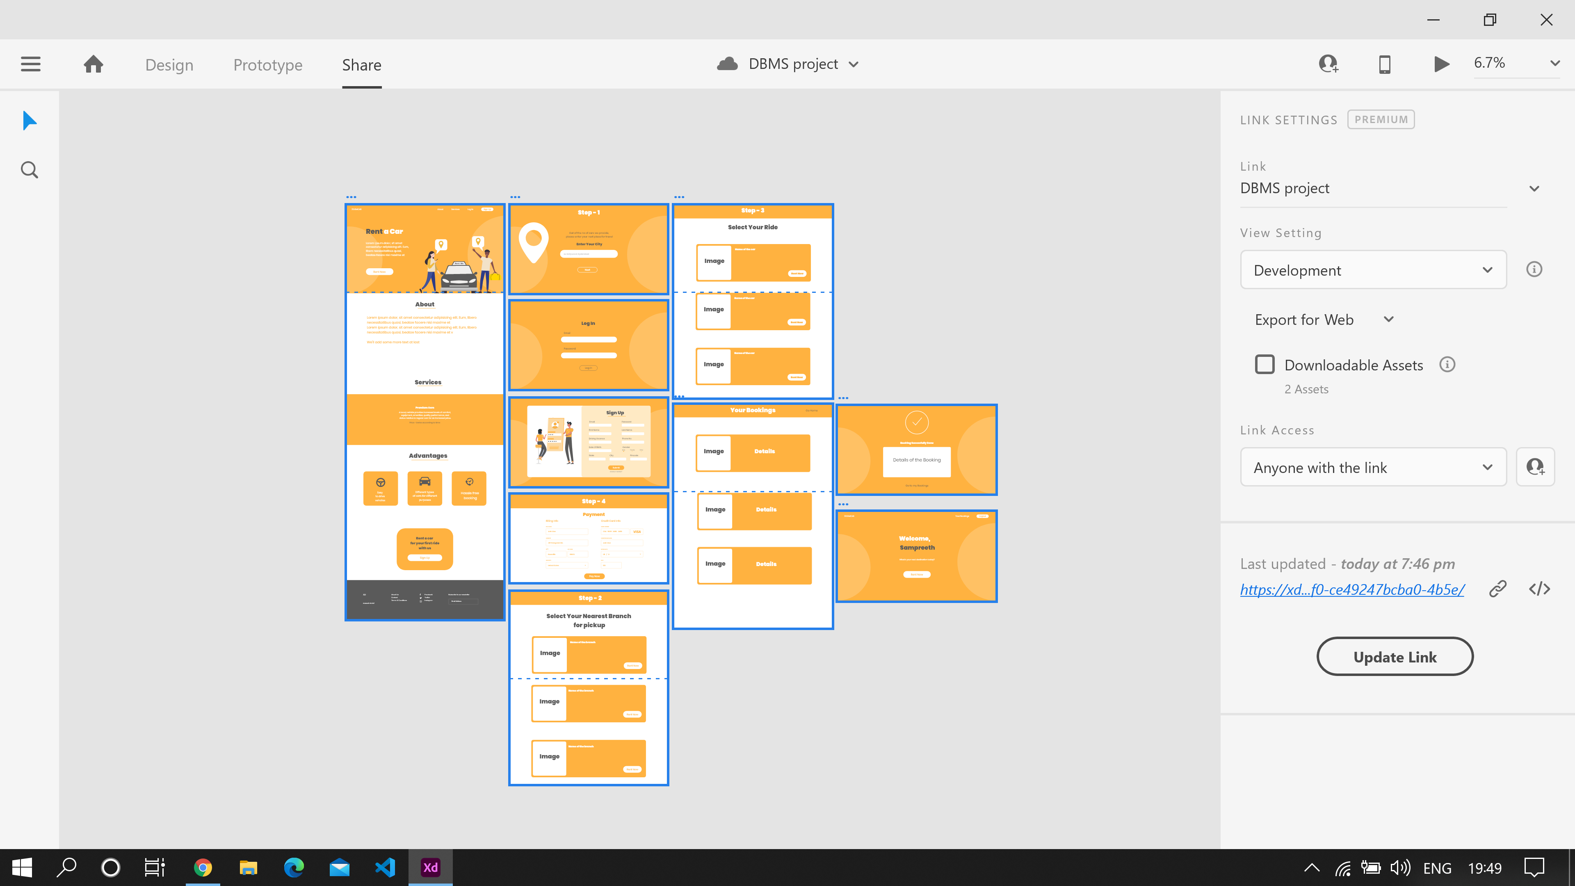
Task: Start desktop preview with the play icon
Action: pos(1441,64)
